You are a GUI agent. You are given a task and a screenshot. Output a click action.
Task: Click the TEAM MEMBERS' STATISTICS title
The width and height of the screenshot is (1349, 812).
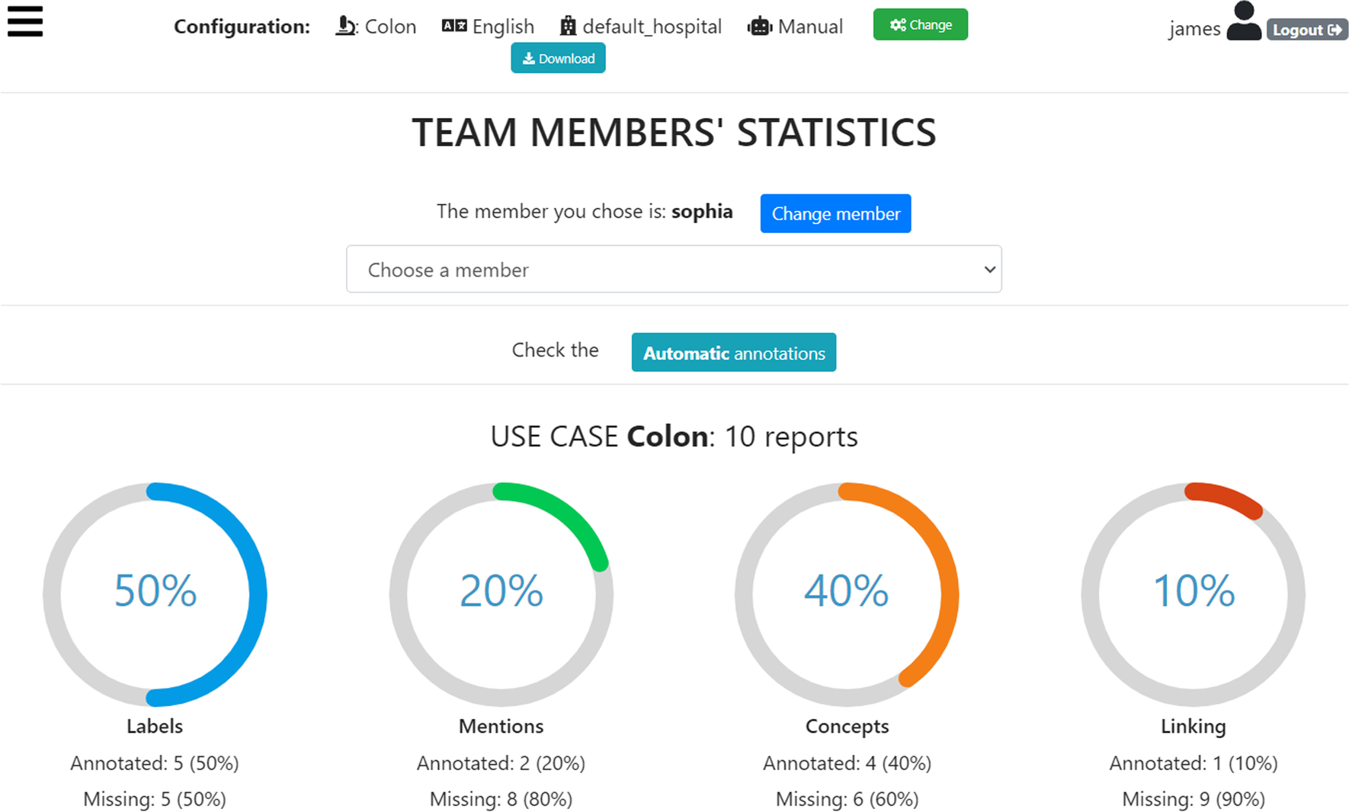(x=674, y=133)
